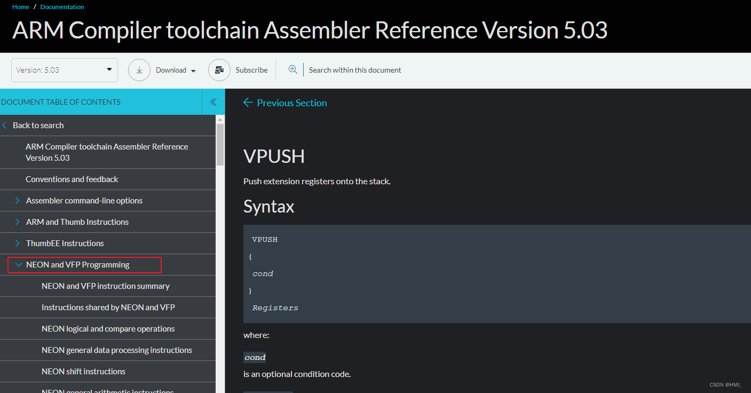Click the Back to search arrow
Image resolution: width=751 pixels, height=393 pixels.
point(5,125)
